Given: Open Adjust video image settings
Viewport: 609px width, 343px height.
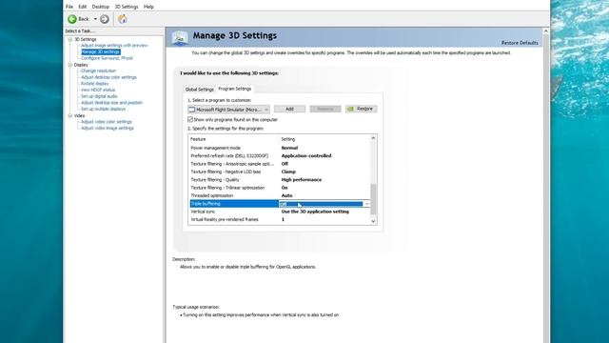Looking at the screenshot, I should [108, 128].
